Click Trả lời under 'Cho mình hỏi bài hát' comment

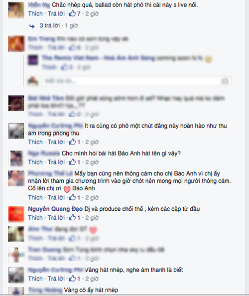(56, 162)
